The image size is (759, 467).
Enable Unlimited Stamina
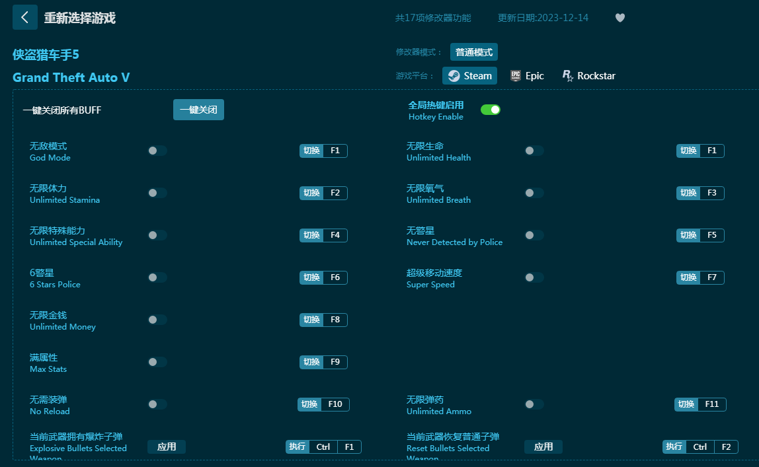click(157, 193)
